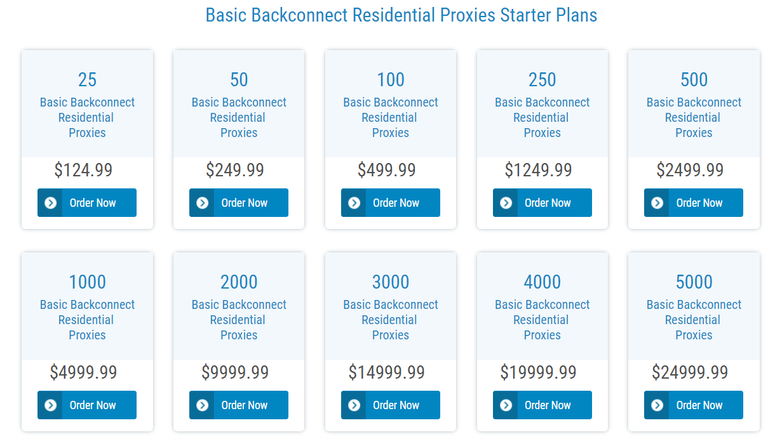Viewport: 775px width, 444px height.
Task: Click arrow icon on $499.99 plan button
Action: pyautogui.click(x=354, y=203)
